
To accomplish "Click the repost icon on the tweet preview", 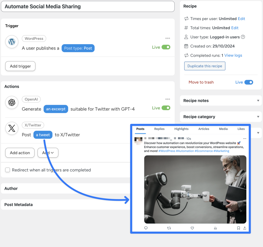I will click(x=169, y=228).
